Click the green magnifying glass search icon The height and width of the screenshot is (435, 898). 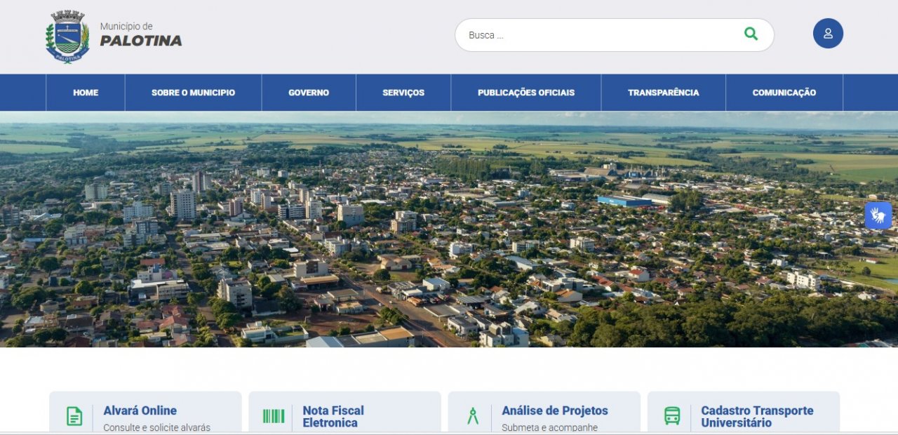[751, 34]
